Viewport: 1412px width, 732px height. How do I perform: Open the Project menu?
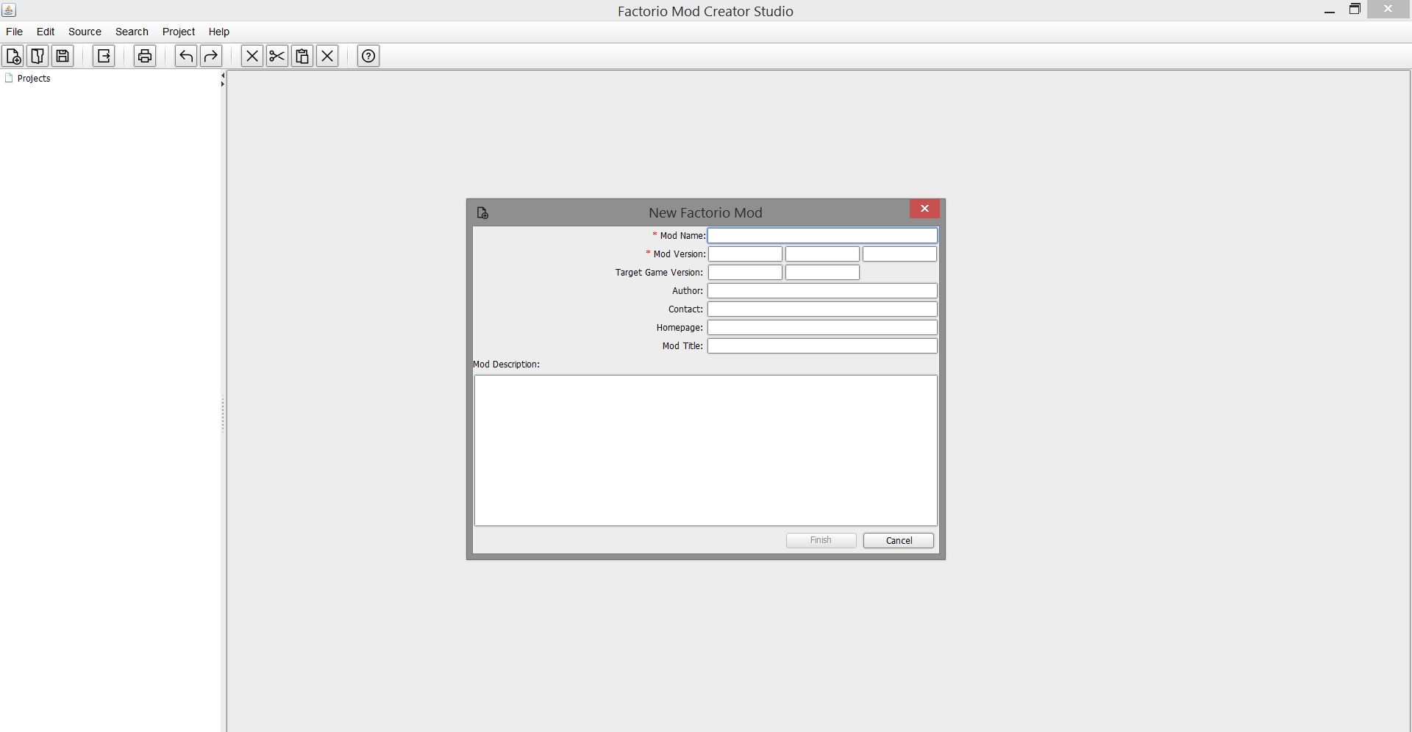click(x=179, y=32)
